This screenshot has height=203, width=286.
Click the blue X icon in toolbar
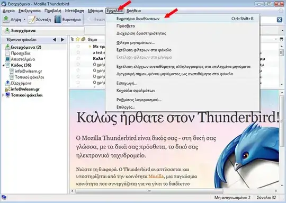[x=280, y=20]
